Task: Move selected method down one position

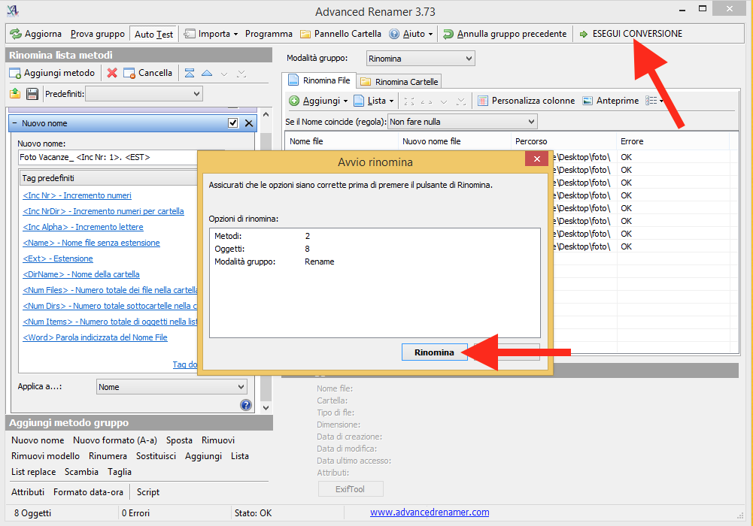Action: (224, 74)
